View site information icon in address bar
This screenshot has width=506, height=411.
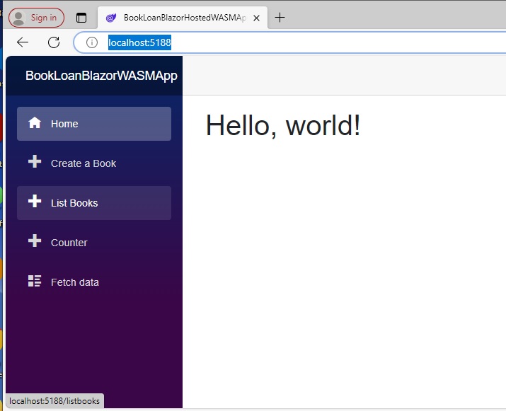(x=91, y=42)
